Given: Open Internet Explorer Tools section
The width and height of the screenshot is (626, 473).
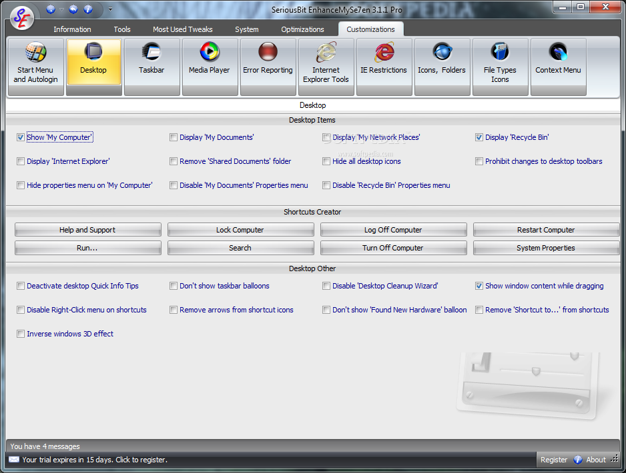Looking at the screenshot, I should pos(326,67).
